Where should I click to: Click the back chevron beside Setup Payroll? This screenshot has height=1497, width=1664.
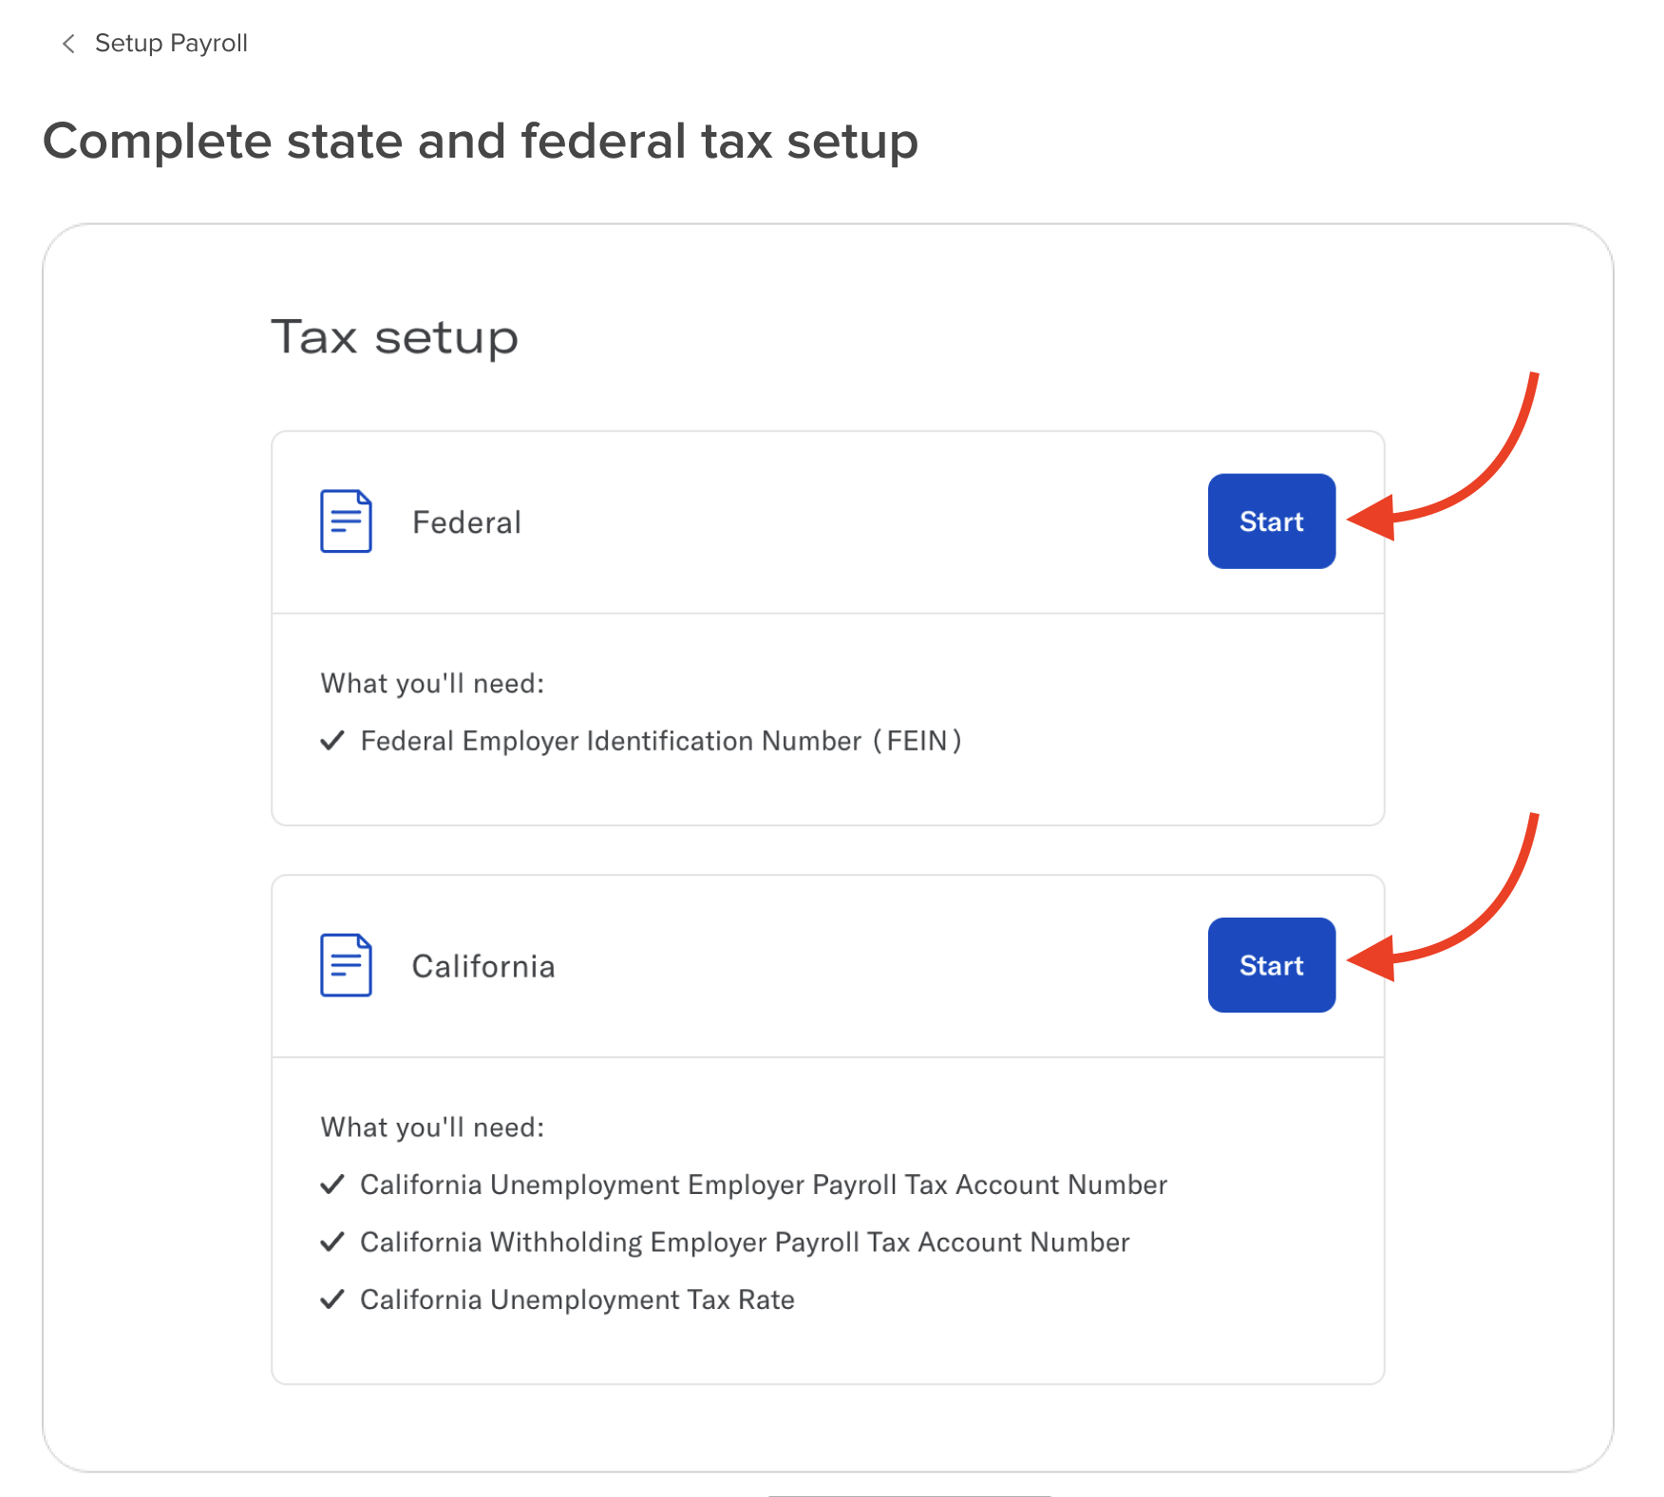point(68,44)
